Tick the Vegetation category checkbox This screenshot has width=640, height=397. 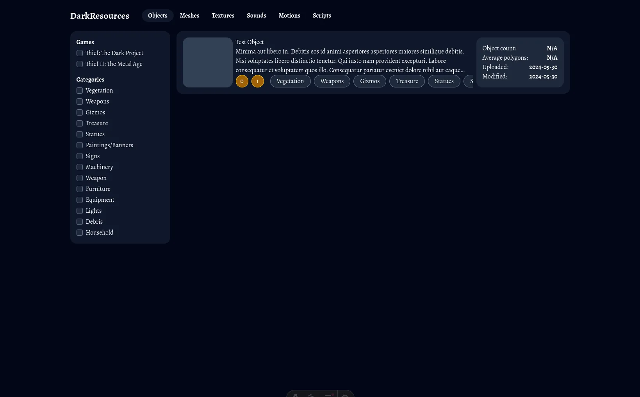click(80, 91)
